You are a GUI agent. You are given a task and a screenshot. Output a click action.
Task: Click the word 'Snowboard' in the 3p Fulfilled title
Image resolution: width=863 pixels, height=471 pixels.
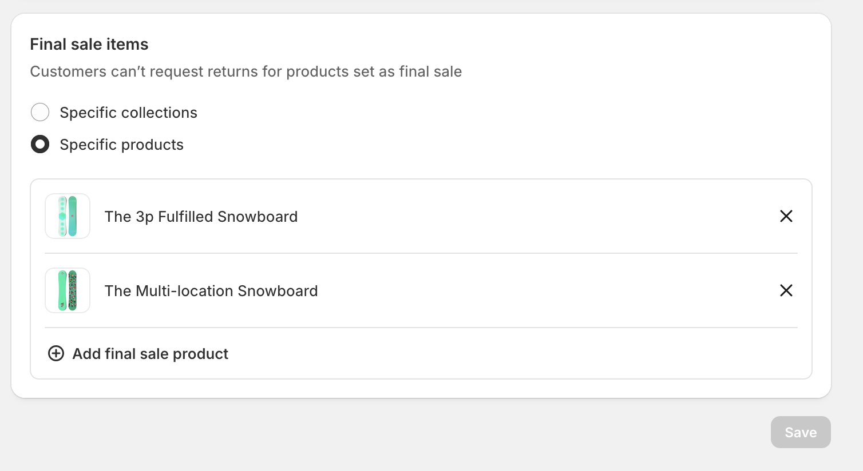(258, 217)
